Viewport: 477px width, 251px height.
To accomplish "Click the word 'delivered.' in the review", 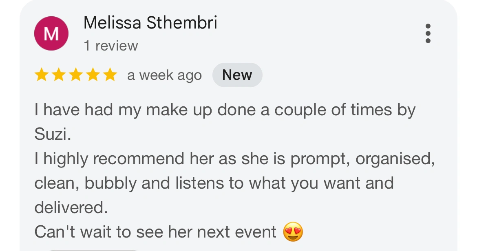I will pyautogui.click(x=71, y=207).
